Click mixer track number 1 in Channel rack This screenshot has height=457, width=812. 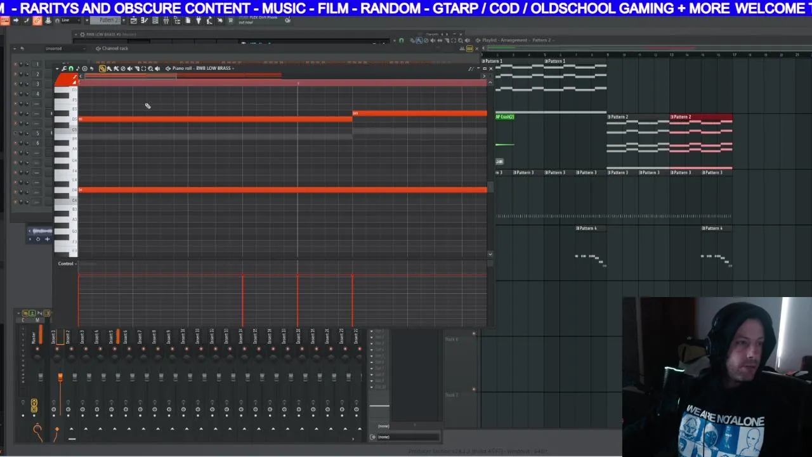[37, 64]
